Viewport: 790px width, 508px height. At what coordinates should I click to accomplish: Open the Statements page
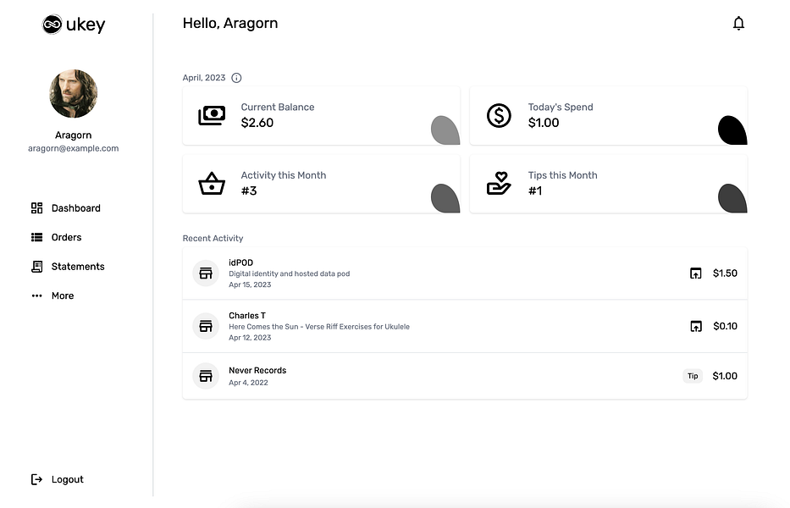point(78,267)
